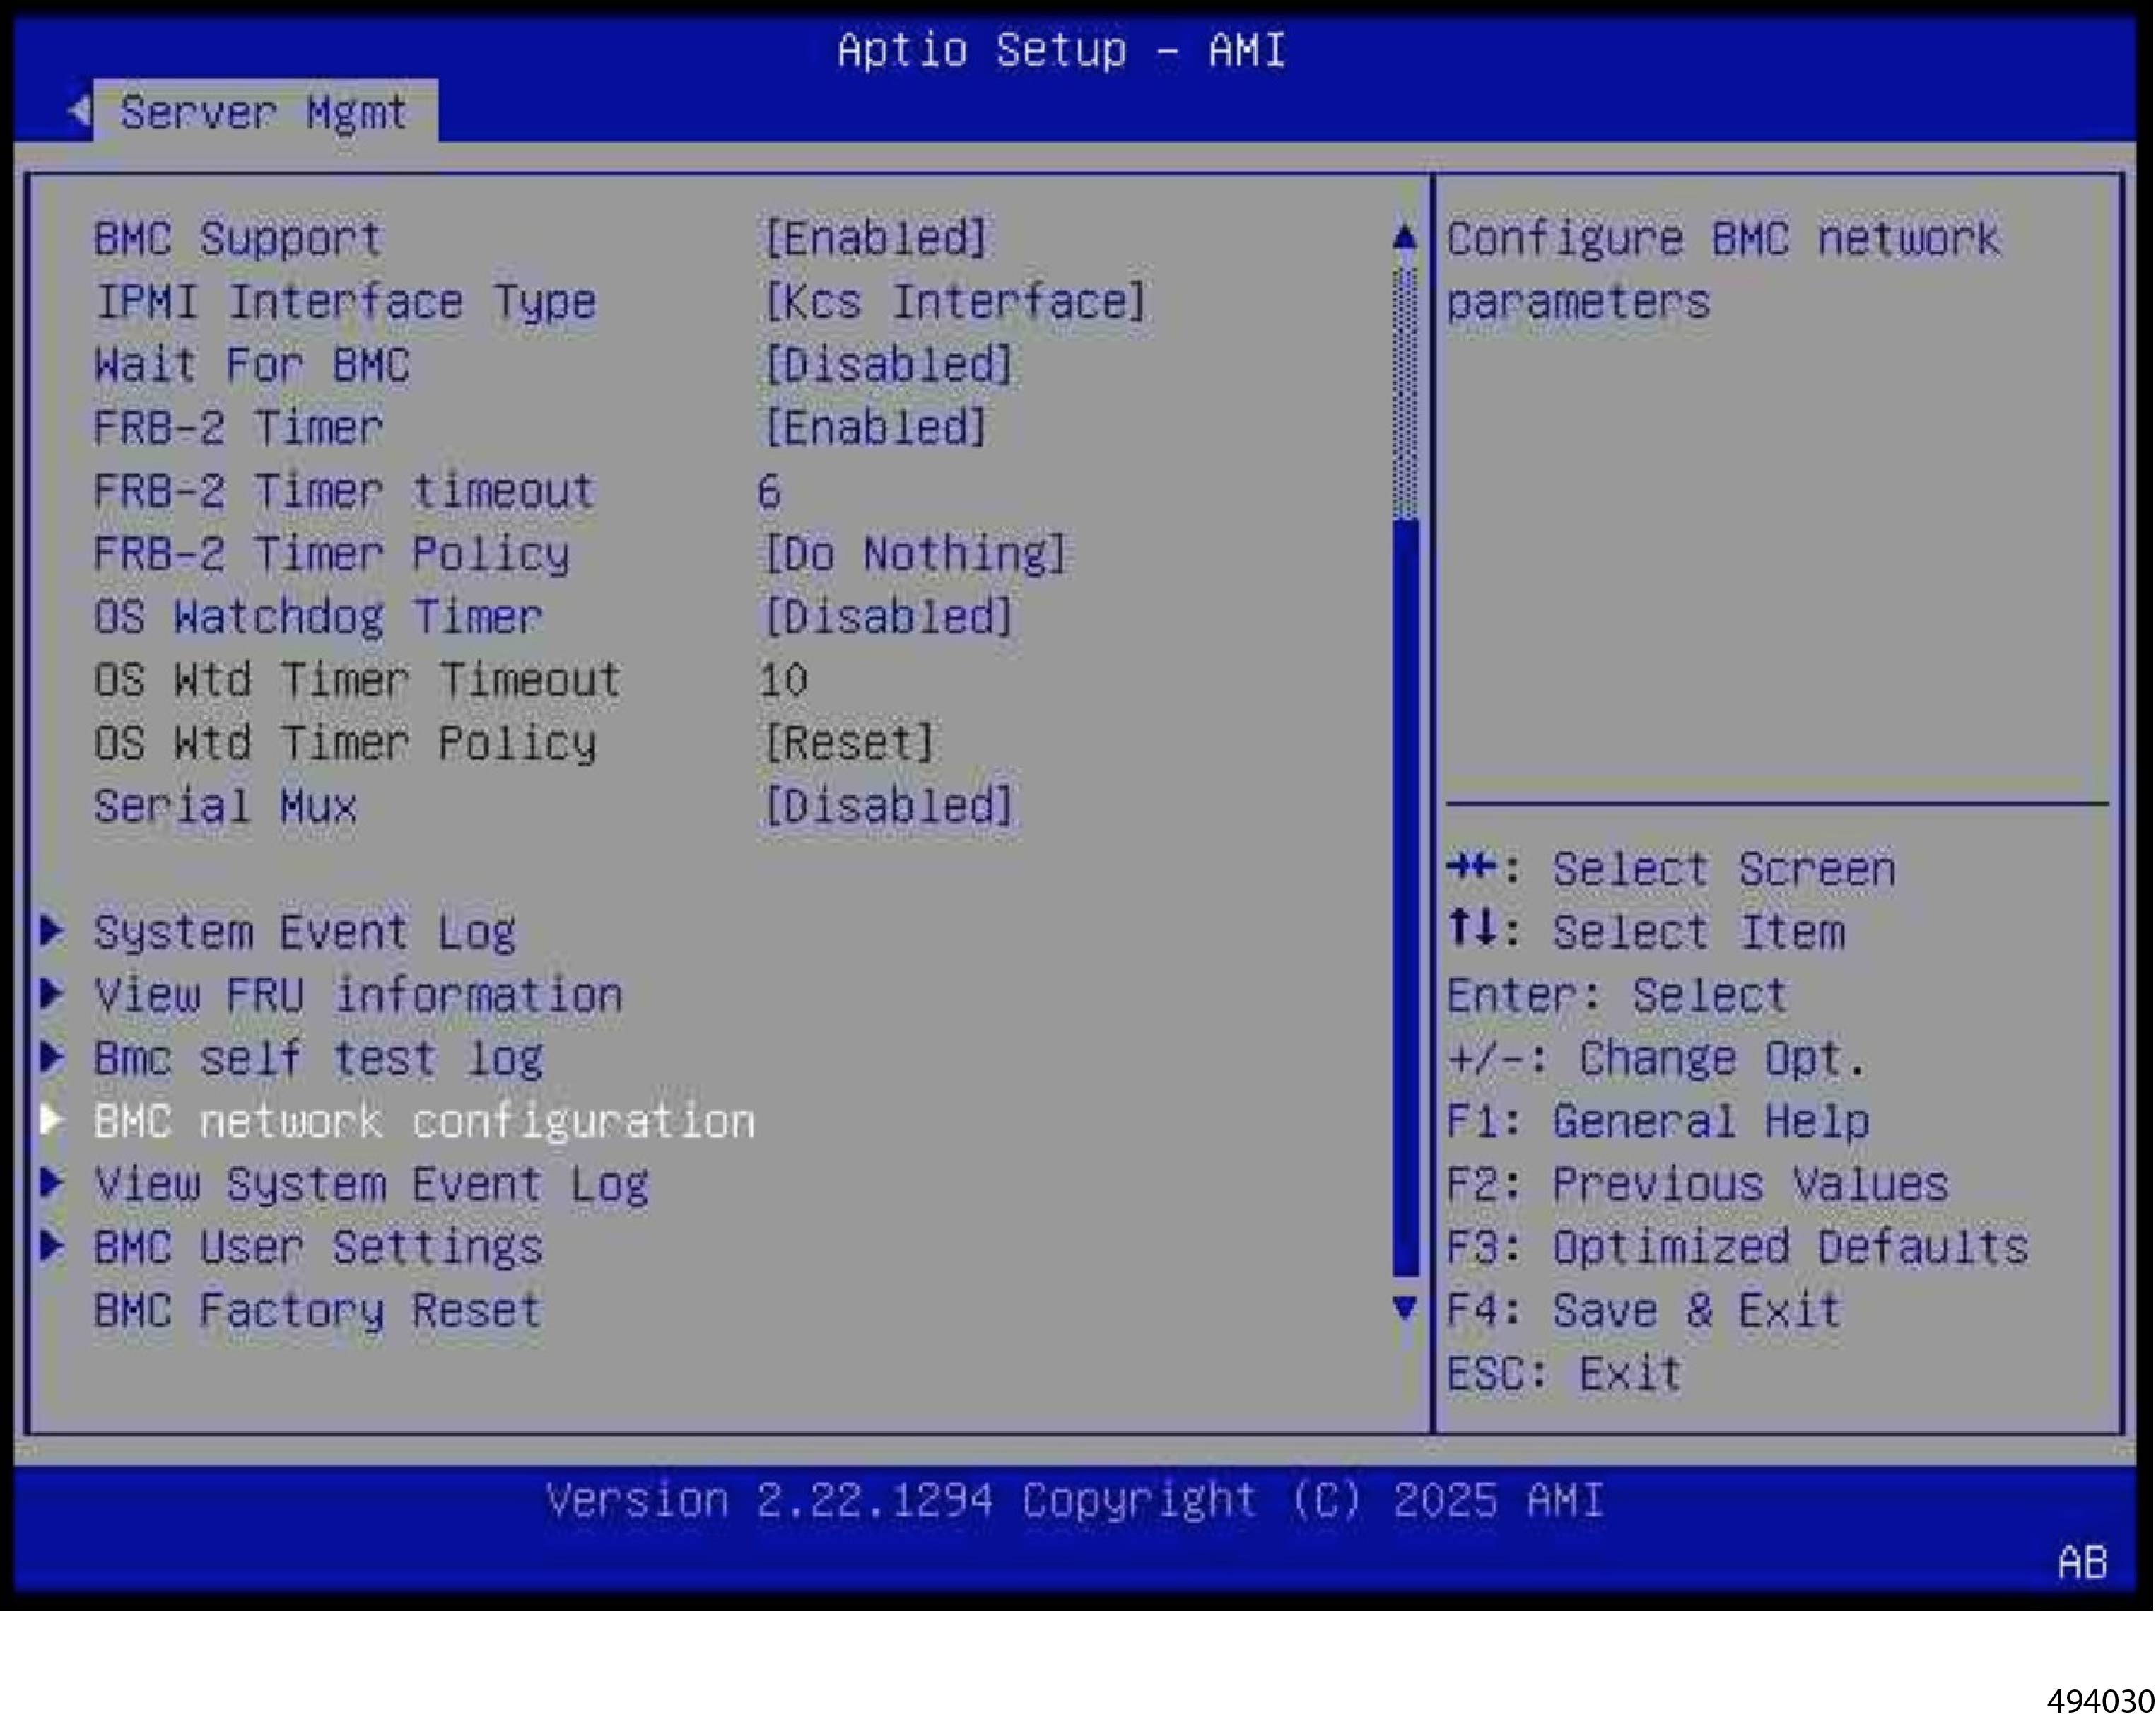Toggle Serial Mux Disabled setting

click(x=889, y=806)
